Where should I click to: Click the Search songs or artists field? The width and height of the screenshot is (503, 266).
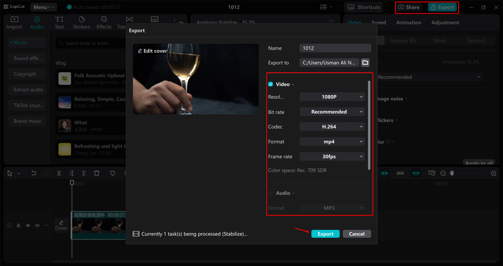pyautogui.click(x=91, y=43)
